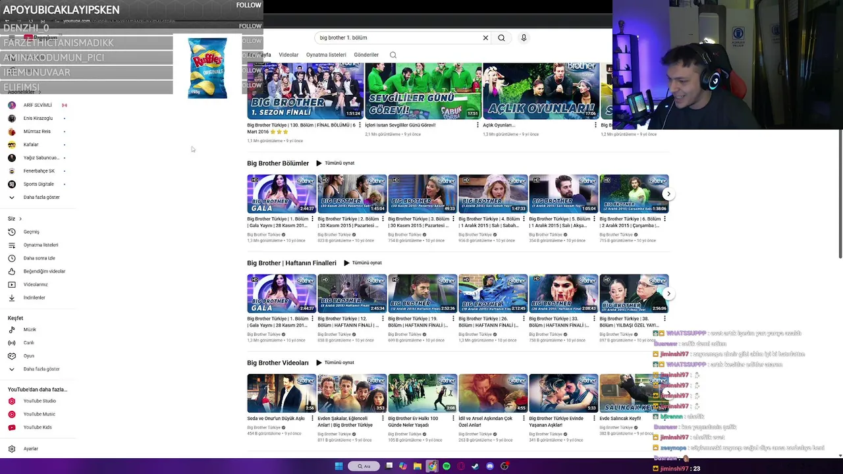Focus the search field with big brother text
This screenshot has height=474, width=843.
(x=398, y=38)
